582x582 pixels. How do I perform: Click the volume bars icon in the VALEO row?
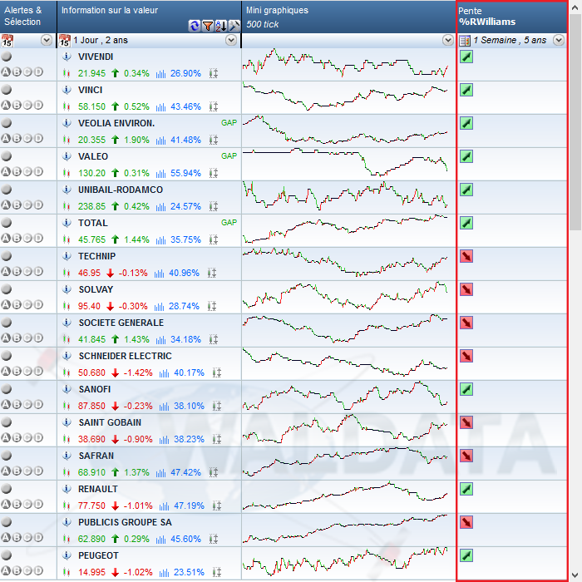pos(160,173)
